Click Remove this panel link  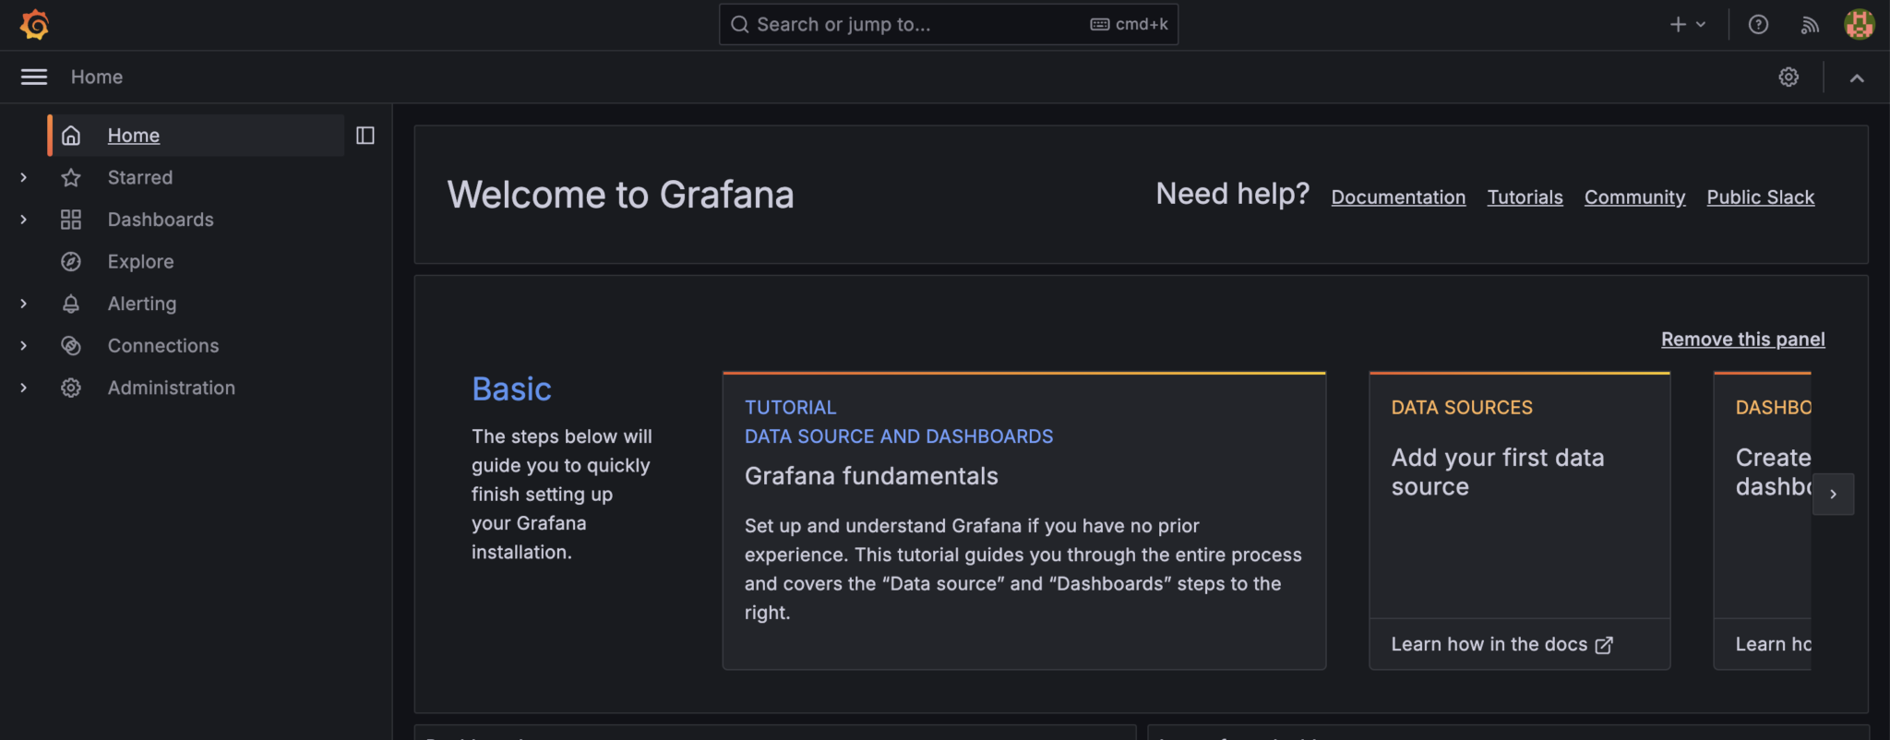(1742, 340)
